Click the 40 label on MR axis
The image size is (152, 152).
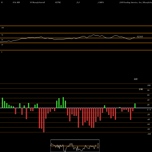coord(148,100)
